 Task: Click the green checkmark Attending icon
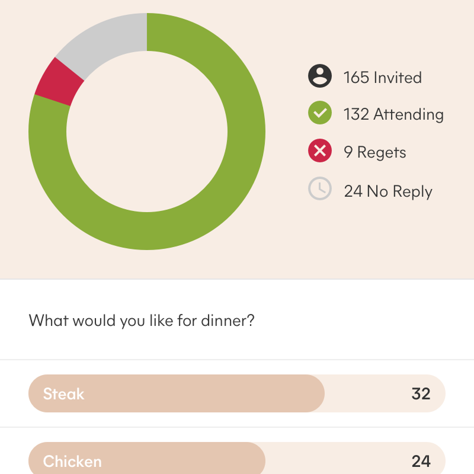tap(320, 113)
